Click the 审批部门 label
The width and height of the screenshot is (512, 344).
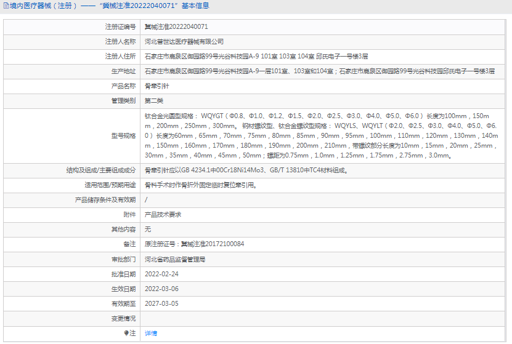point(123,260)
